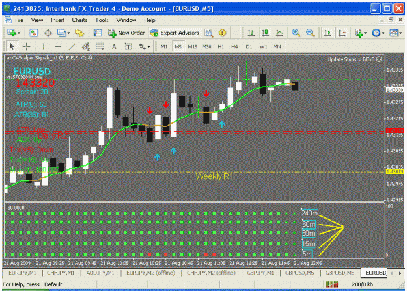
Task: Switch to the EURJPY,M1 chart tab
Action: tap(22, 273)
